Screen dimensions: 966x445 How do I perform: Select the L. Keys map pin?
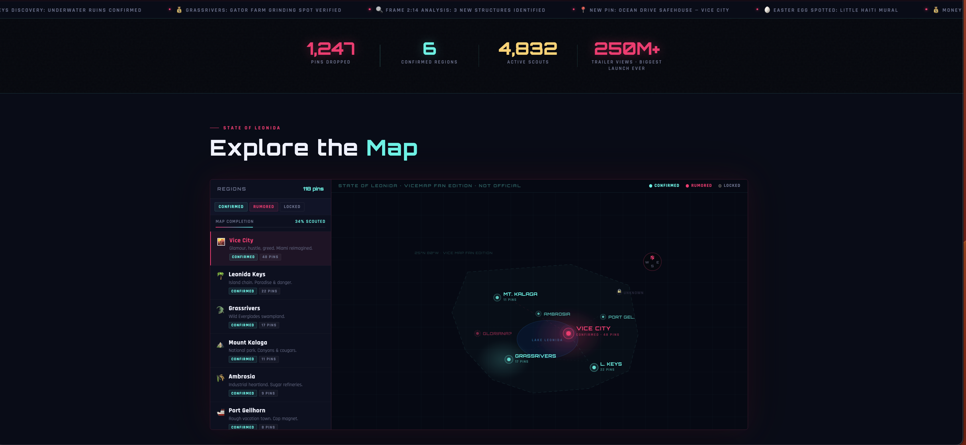594,367
